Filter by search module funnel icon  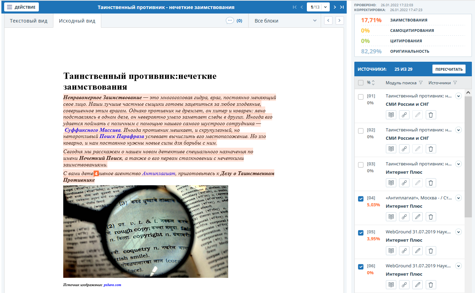421,83
